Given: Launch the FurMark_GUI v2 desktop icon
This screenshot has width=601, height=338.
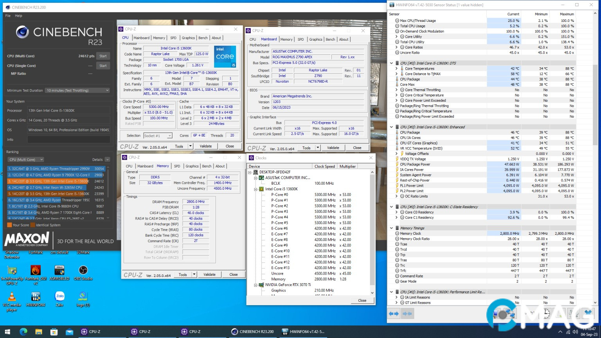Looking at the screenshot, I should click(x=36, y=270).
